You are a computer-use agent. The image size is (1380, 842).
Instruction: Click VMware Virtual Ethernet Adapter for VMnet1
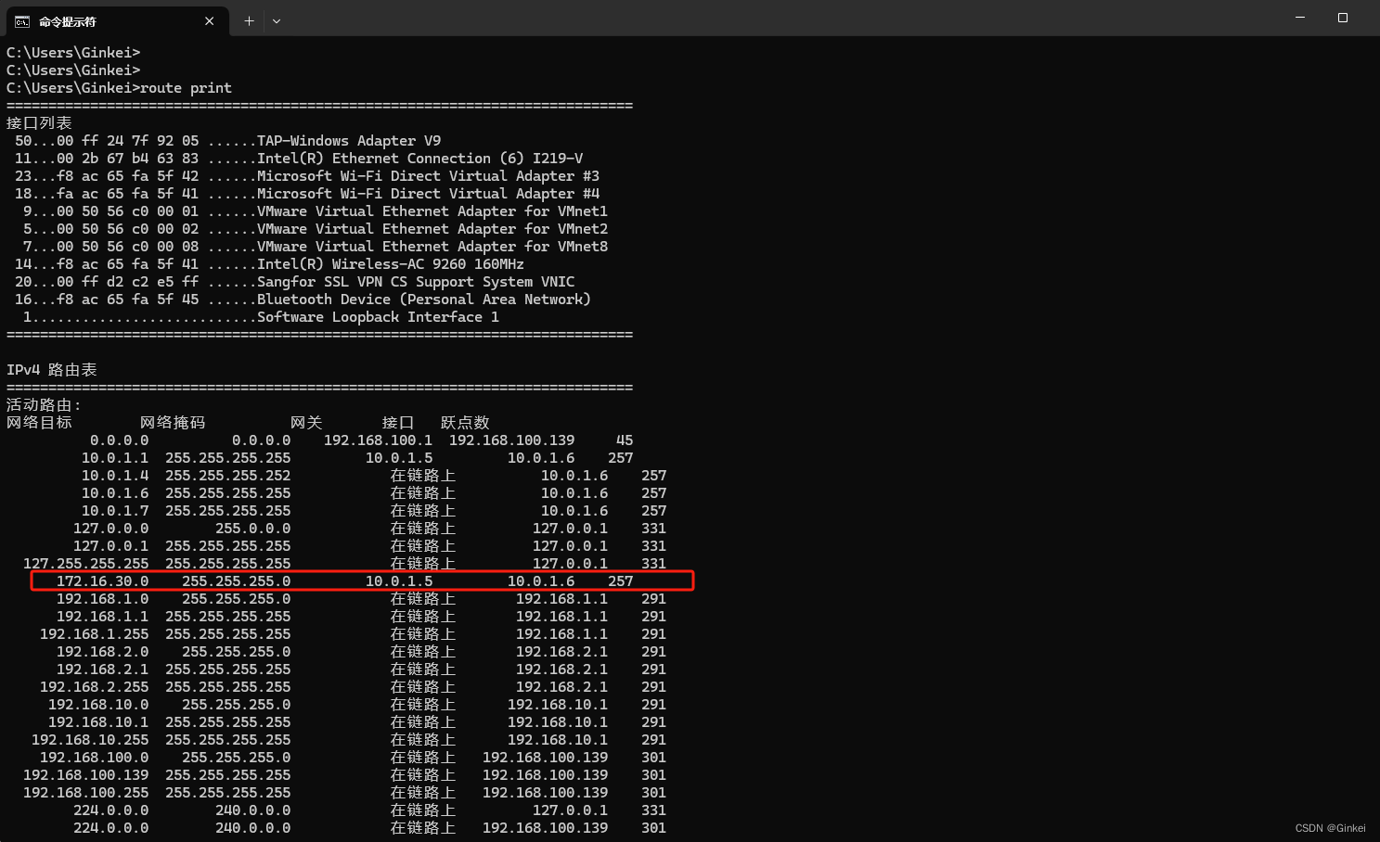point(316,211)
